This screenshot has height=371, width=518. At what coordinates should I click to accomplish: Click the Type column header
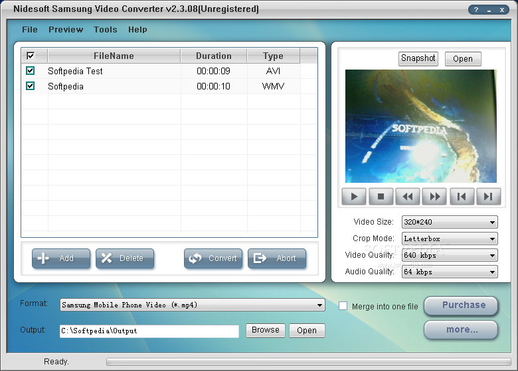(x=273, y=56)
